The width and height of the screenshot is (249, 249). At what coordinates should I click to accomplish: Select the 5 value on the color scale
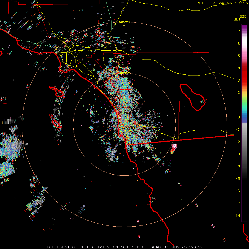239,56
